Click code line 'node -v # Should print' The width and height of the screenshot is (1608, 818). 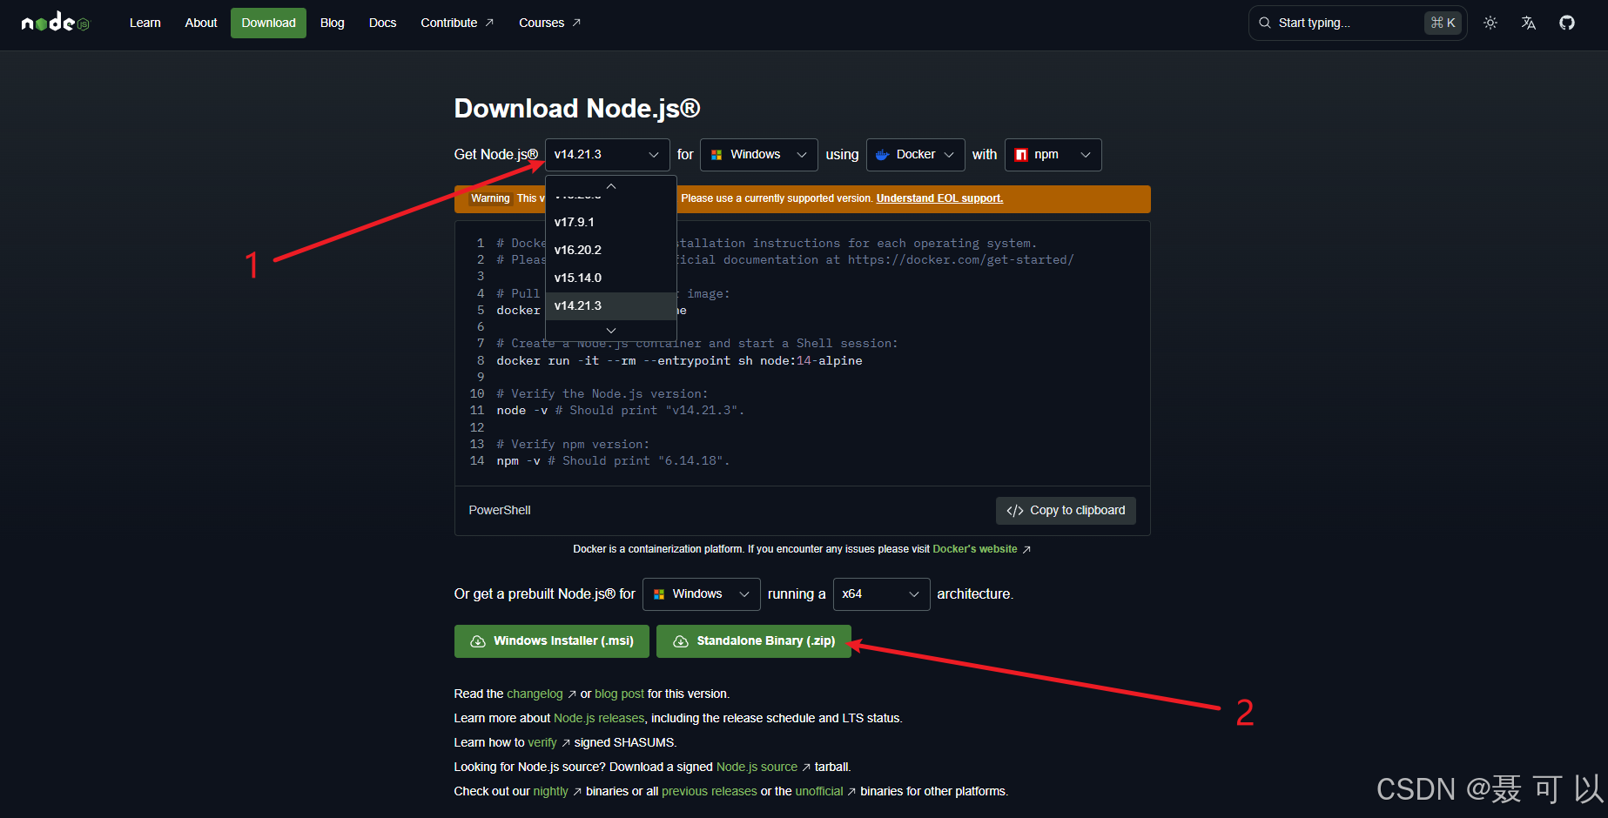coord(621,411)
